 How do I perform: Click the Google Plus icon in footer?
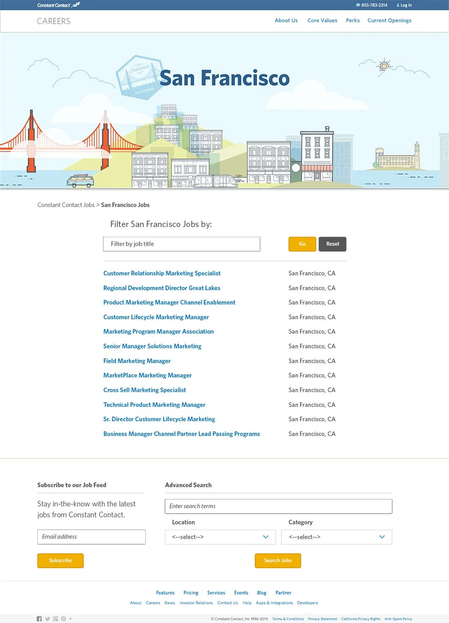tap(55, 619)
